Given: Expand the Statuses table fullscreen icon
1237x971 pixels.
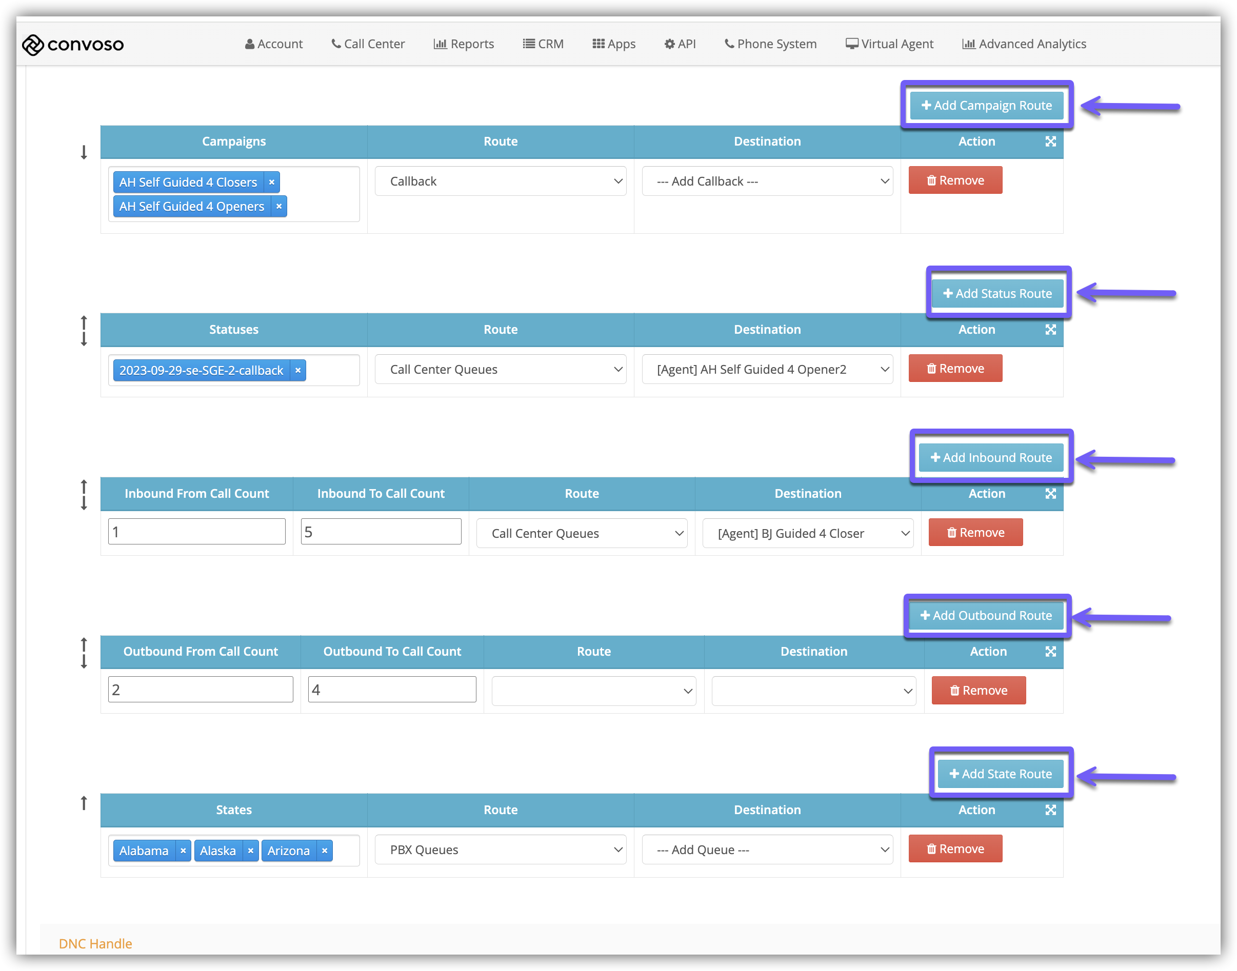Looking at the screenshot, I should tap(1050, 330).
